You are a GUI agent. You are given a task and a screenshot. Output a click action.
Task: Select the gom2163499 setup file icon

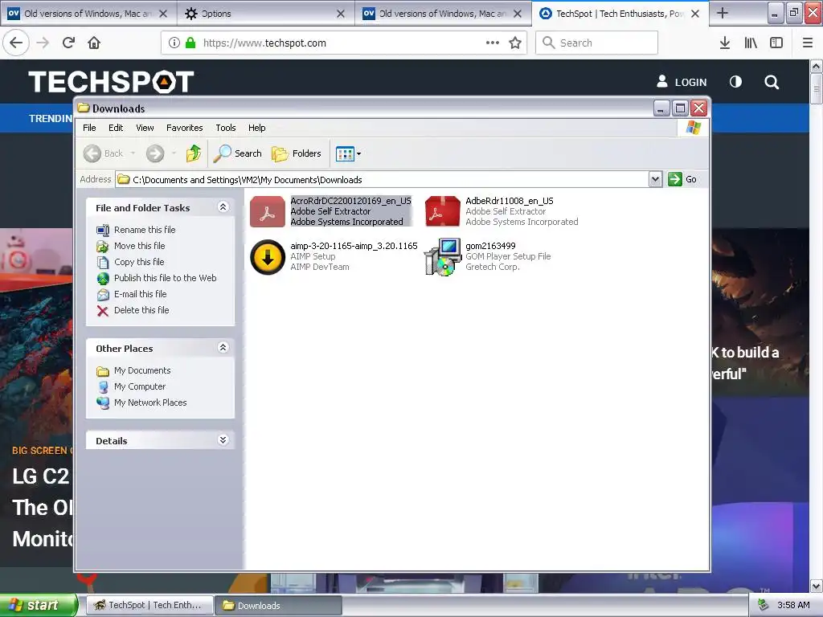click(x=443, y=257)
